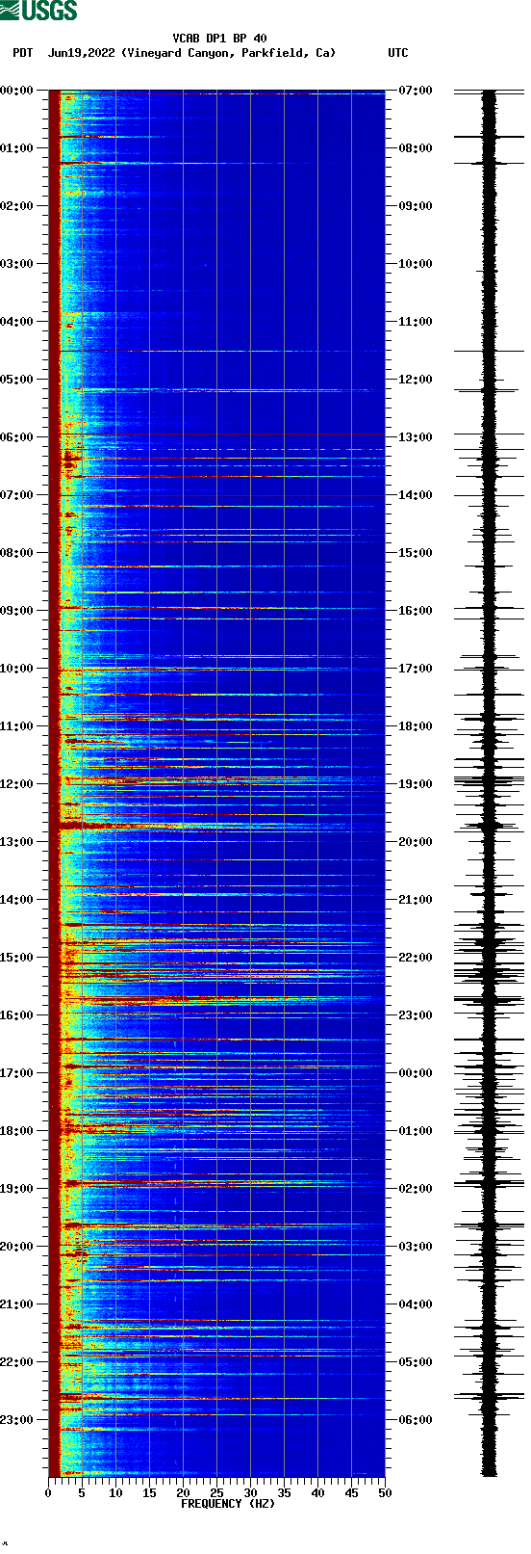Click the 20 Hz frequency tick label
The image size is (531, 1554).
[183, 1493]
